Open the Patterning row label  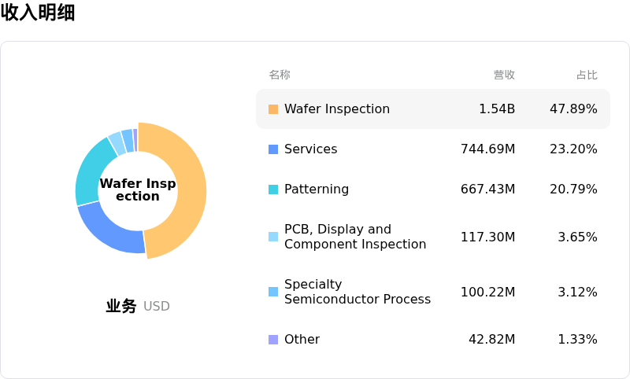(316, 189)
